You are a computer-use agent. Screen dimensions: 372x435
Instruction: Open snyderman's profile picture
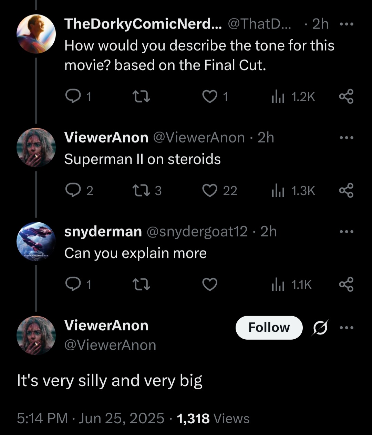[36, 241]
